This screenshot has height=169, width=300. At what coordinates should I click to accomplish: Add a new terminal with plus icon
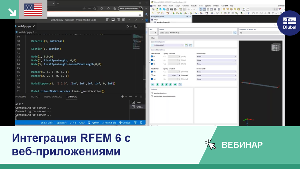click(x=122, y=97)
